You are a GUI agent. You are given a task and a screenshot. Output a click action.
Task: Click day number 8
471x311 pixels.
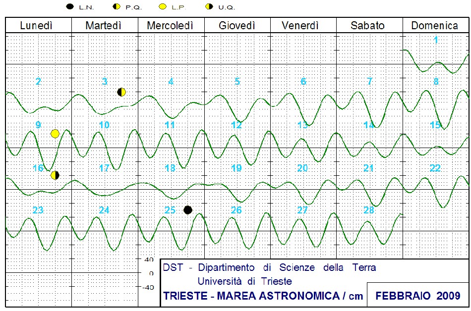[436, 81]
